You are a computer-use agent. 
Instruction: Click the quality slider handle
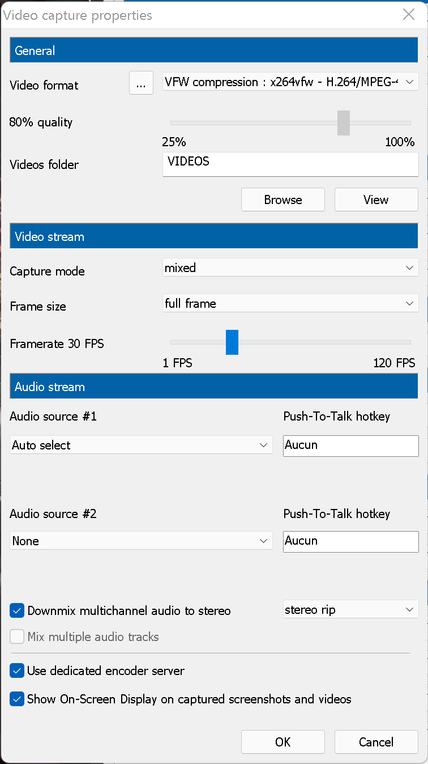tap(344, 123)
